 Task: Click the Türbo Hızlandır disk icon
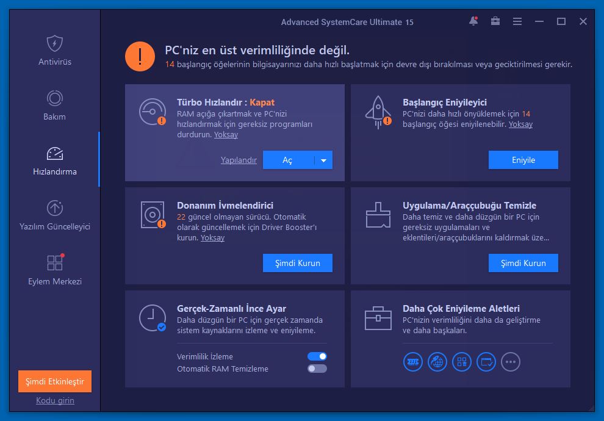point(153,112)
